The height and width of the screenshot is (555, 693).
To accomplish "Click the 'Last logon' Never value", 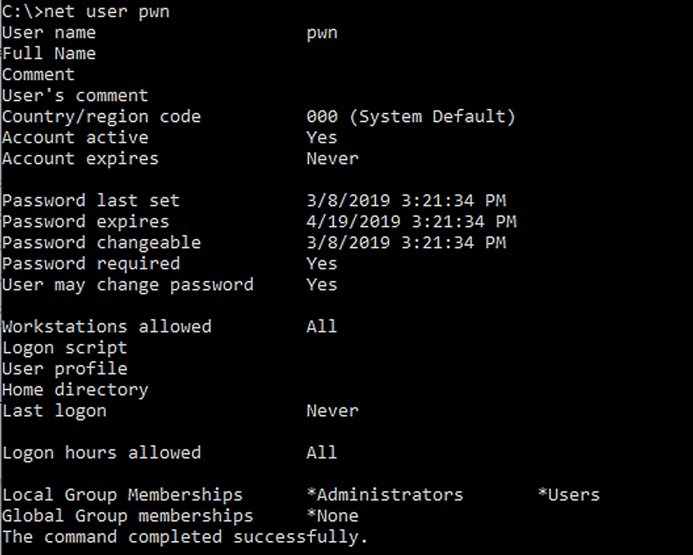I will coord(332,411).
